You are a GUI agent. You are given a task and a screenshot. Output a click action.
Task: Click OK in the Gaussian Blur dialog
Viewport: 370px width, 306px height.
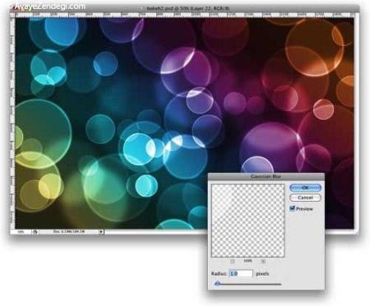click(x=306, y=188)
